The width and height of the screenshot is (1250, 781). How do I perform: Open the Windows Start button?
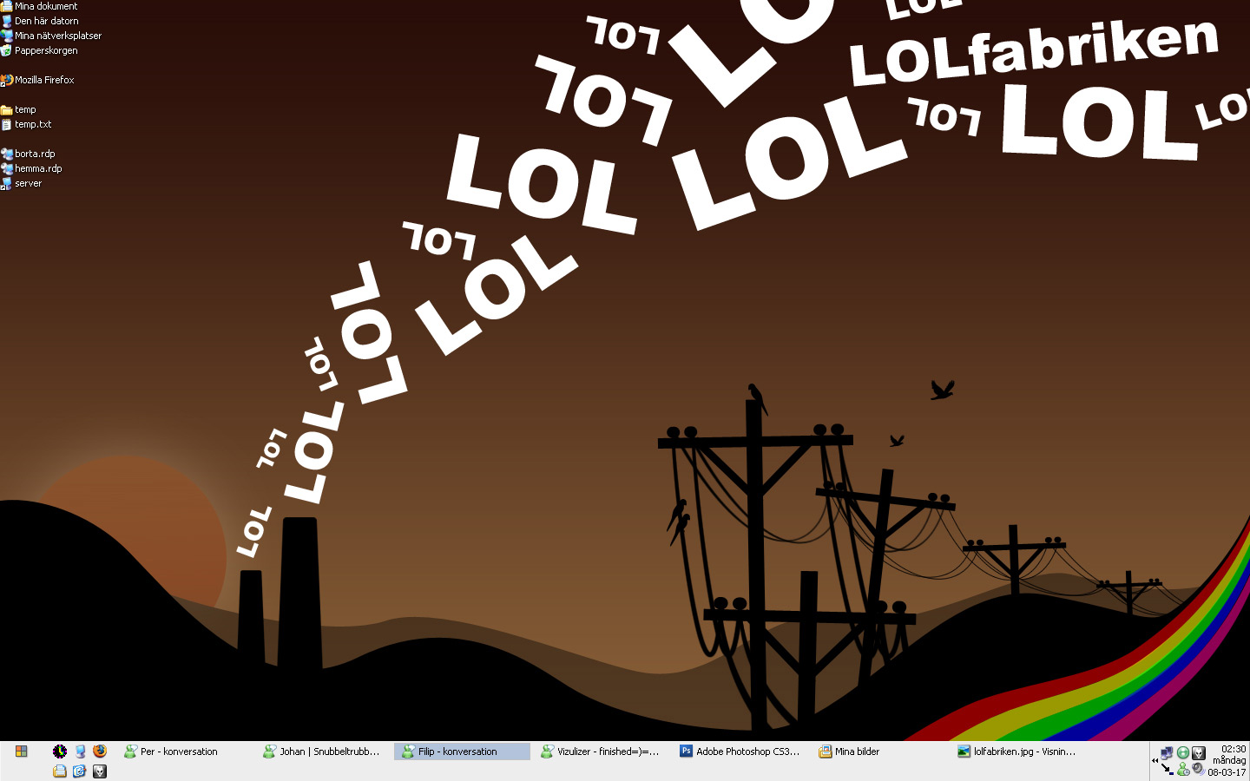(21, 751)
